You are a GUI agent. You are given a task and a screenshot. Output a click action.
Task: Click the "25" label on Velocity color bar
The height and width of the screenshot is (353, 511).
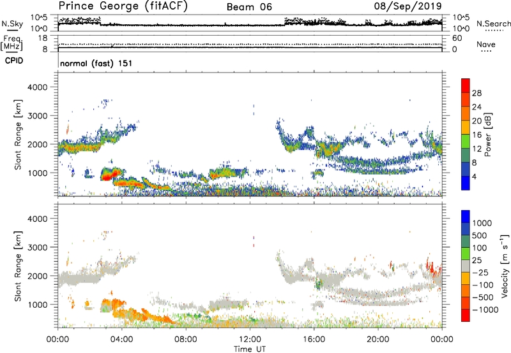477,260
